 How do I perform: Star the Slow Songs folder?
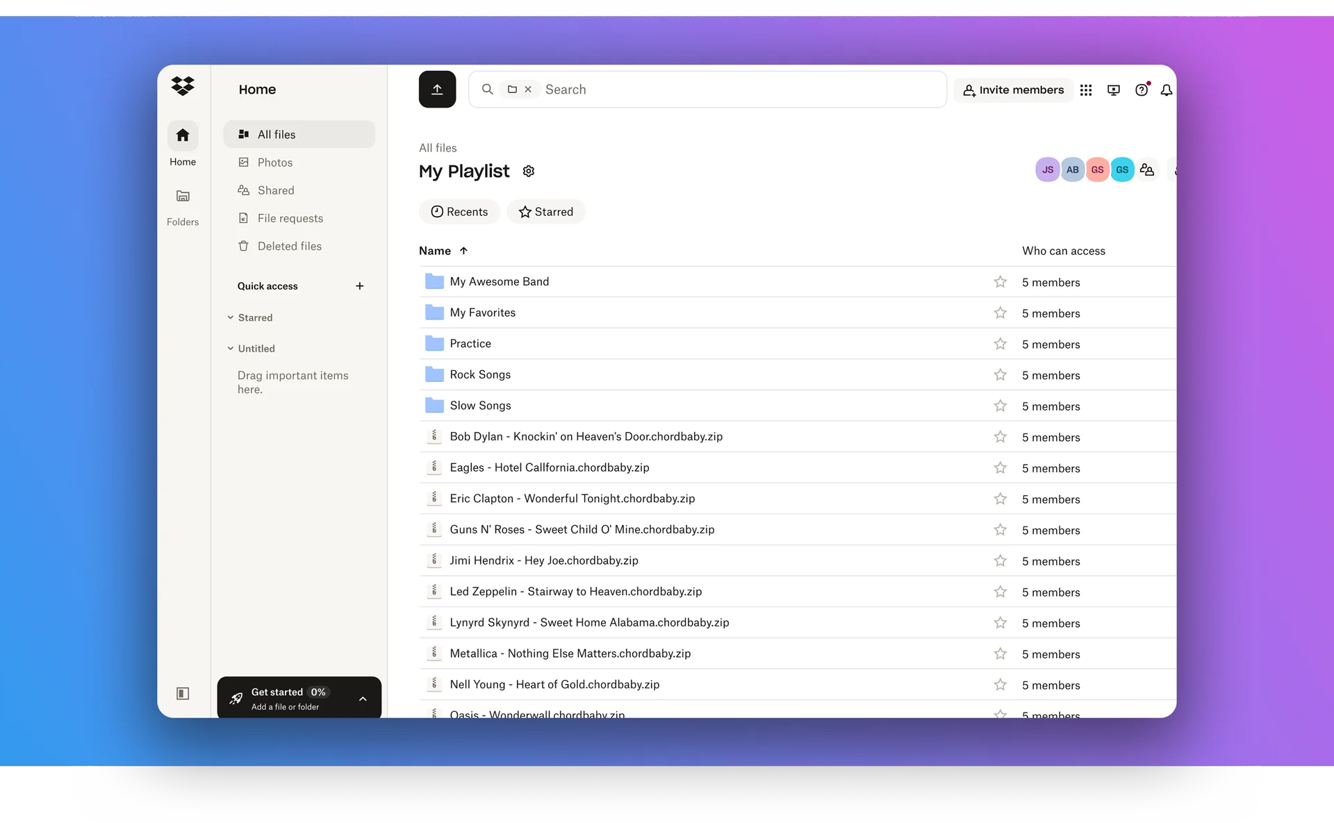pos(1000,406)
